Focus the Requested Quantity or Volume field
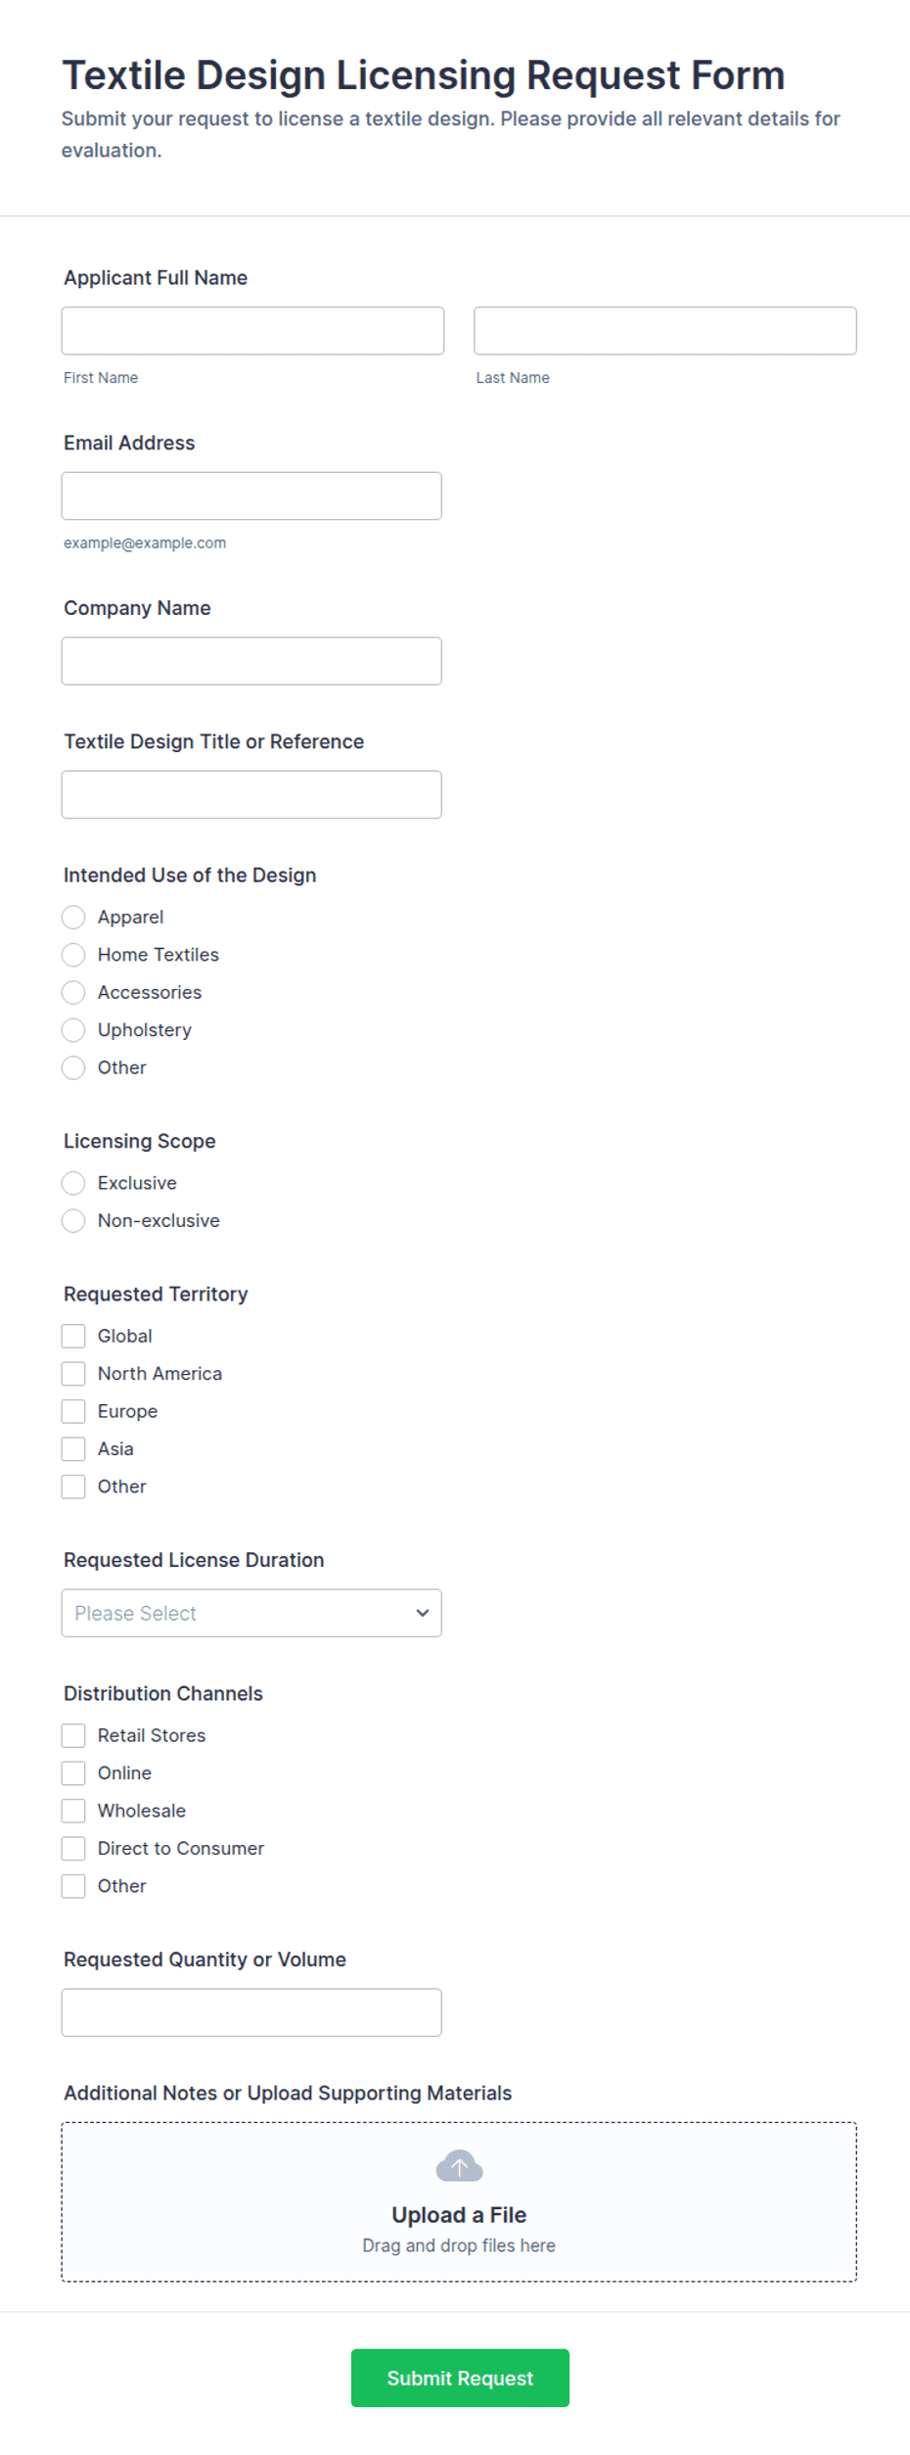The width and height of the screenshot is (910, 2455). (251, 2012)
